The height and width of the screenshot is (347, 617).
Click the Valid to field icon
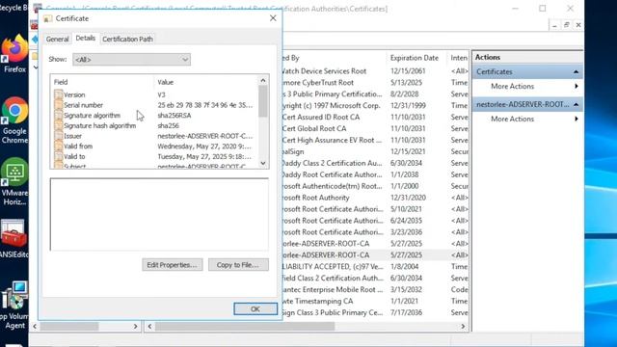coord(59,156)
